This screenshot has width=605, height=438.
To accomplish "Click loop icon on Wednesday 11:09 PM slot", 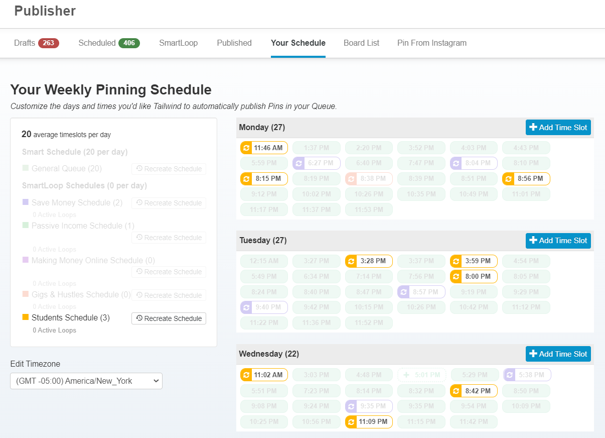I will (x=351, y=422).
